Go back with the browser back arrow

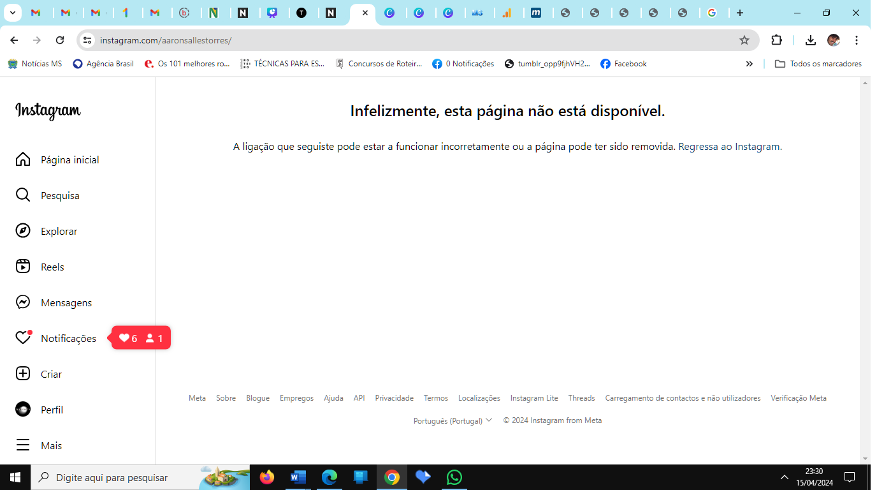[x=14, y=40]
